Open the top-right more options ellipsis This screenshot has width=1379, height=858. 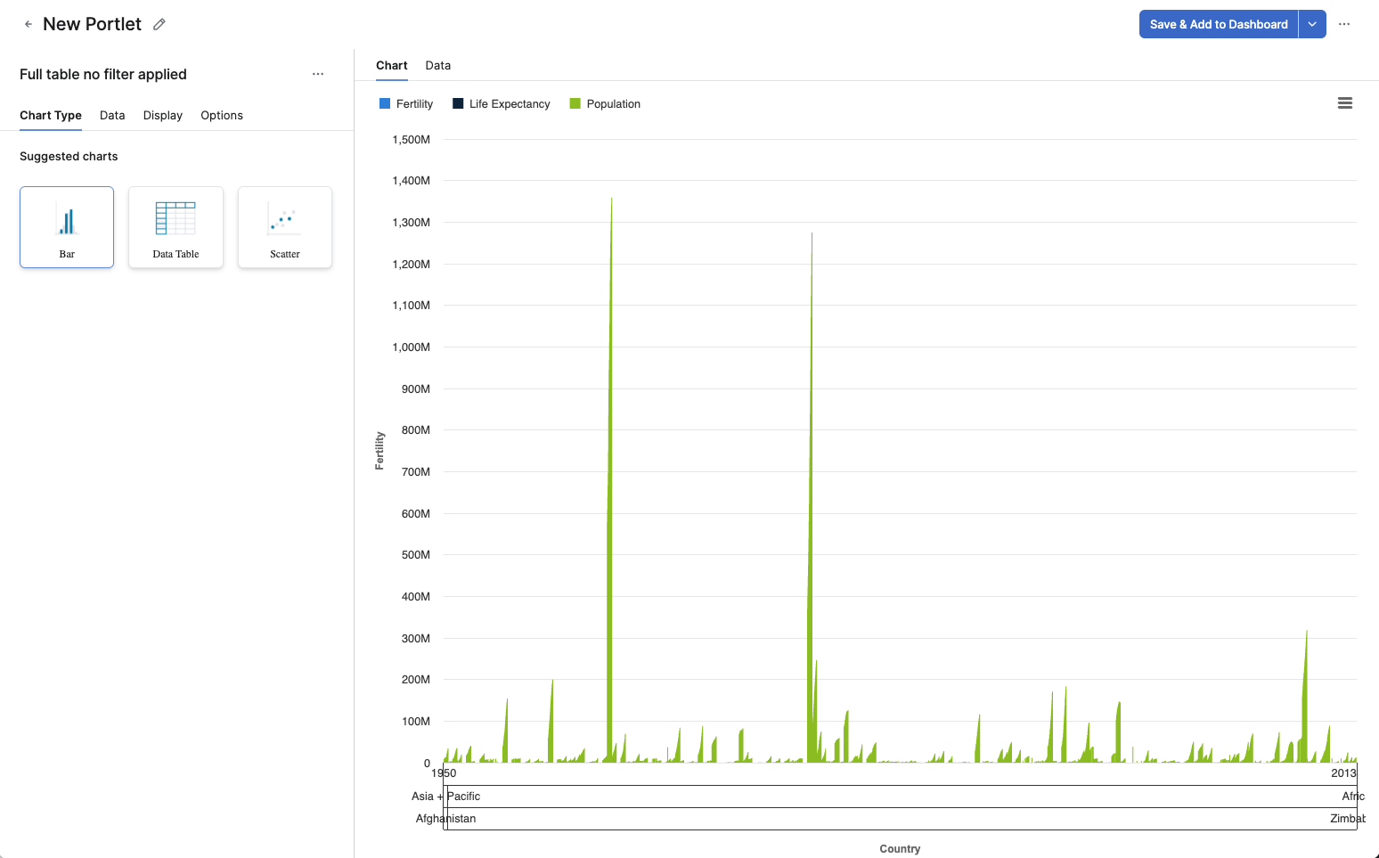[x=1344, y=24]
